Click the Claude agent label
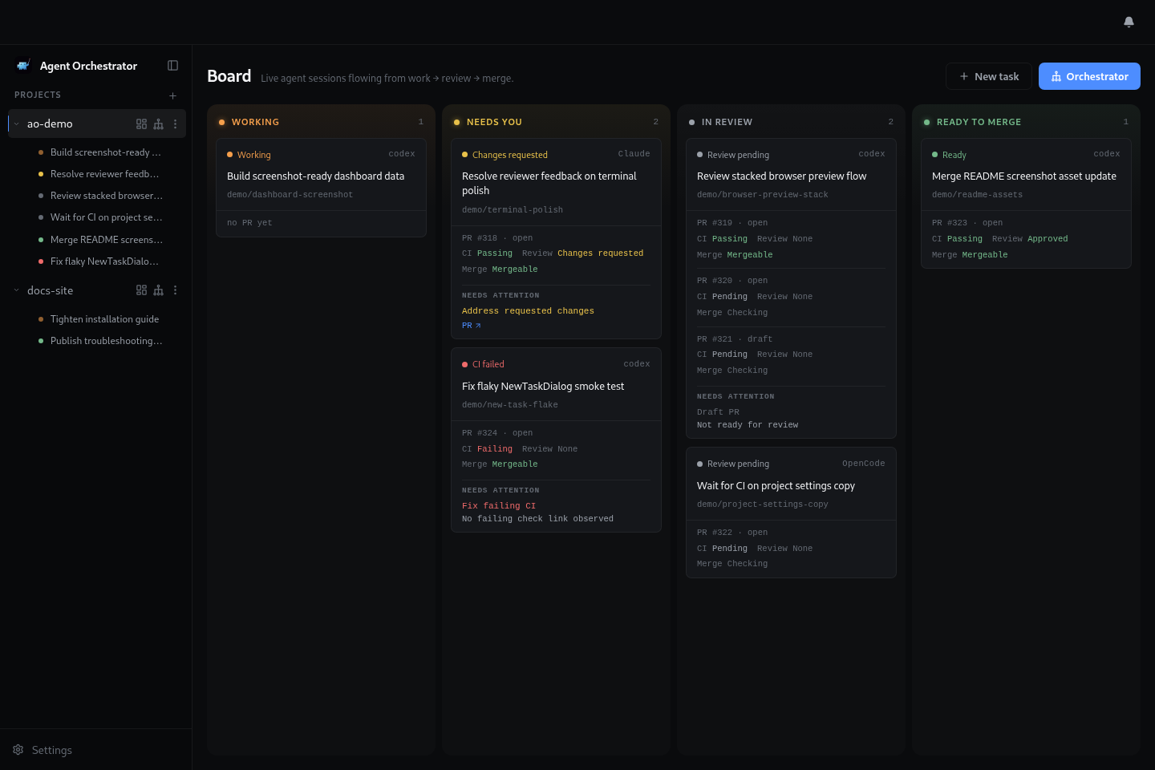 tap(634, 154)
